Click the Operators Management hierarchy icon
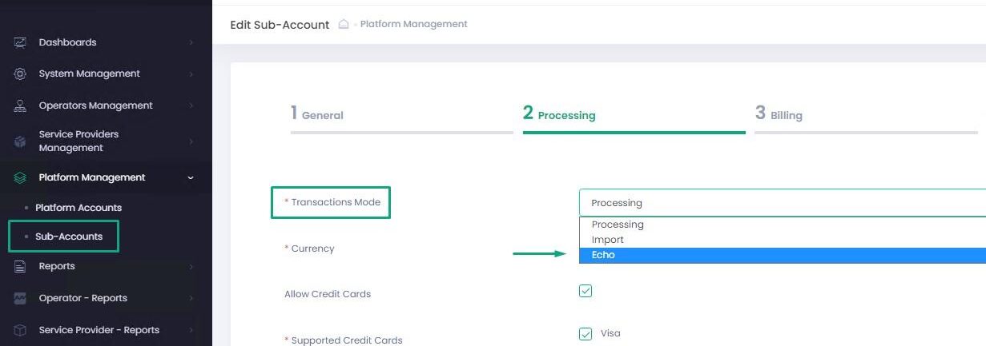 coord(20,105)
